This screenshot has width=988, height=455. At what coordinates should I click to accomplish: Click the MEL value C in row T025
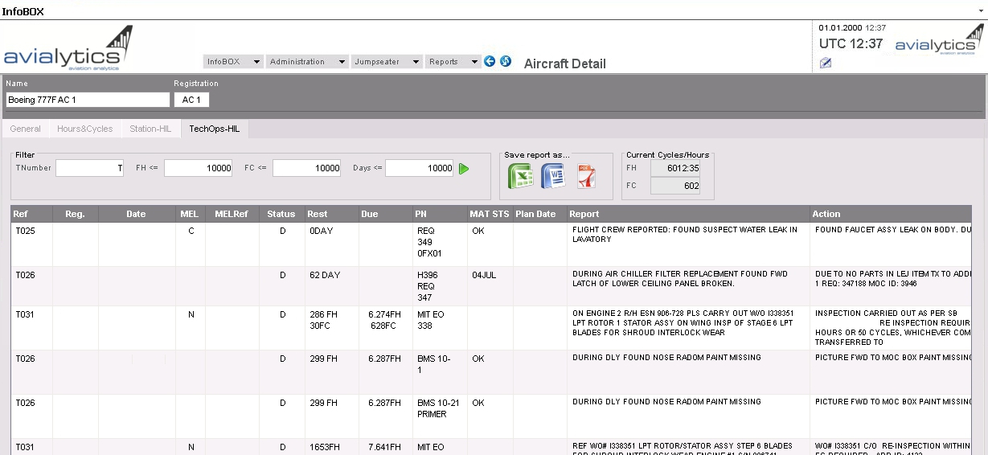click(x=191, y=230)
